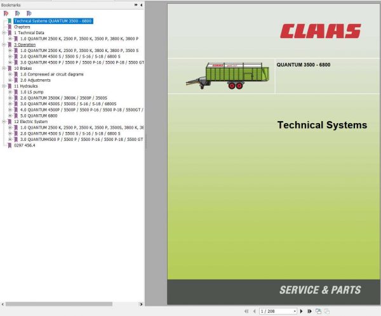Select '3.0 QUANTUM4500 P / 5500 P' Electric System bookmark

click(82, 140)
